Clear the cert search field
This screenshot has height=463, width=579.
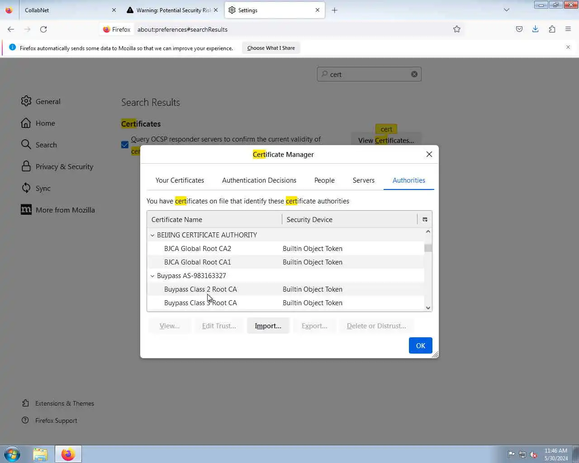pyautogui.click(x=414, y=74)
